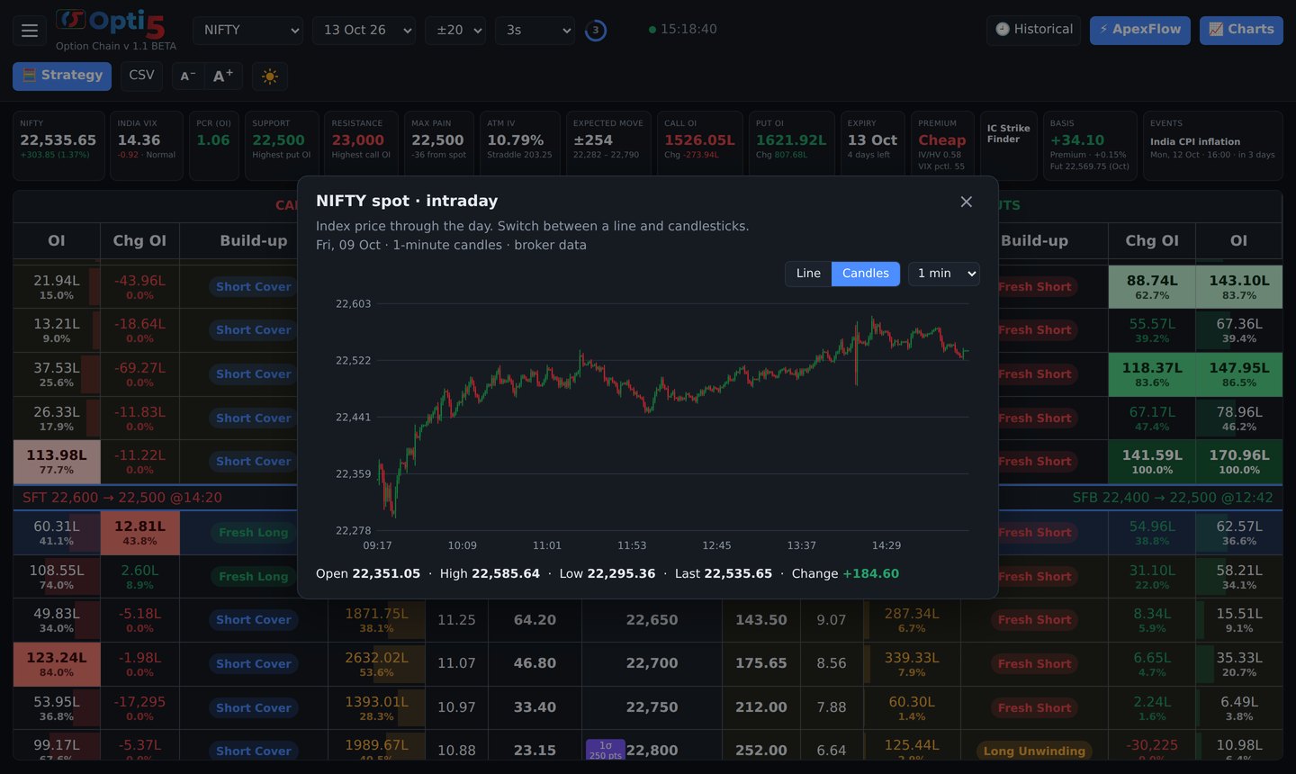
Task: Click the 123.24L call OI cell
Action: click(57, 664)
